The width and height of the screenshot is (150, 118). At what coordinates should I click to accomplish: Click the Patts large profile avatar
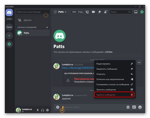click(59, 36)
